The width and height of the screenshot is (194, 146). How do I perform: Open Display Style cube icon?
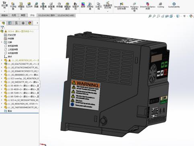point(178,16)
